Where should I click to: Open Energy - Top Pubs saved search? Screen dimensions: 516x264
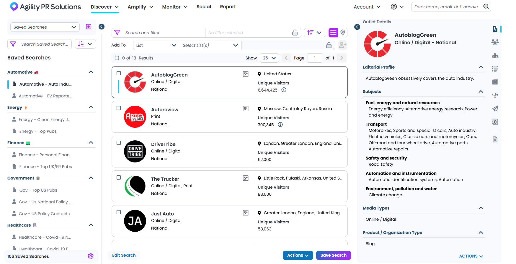(38, 131)
